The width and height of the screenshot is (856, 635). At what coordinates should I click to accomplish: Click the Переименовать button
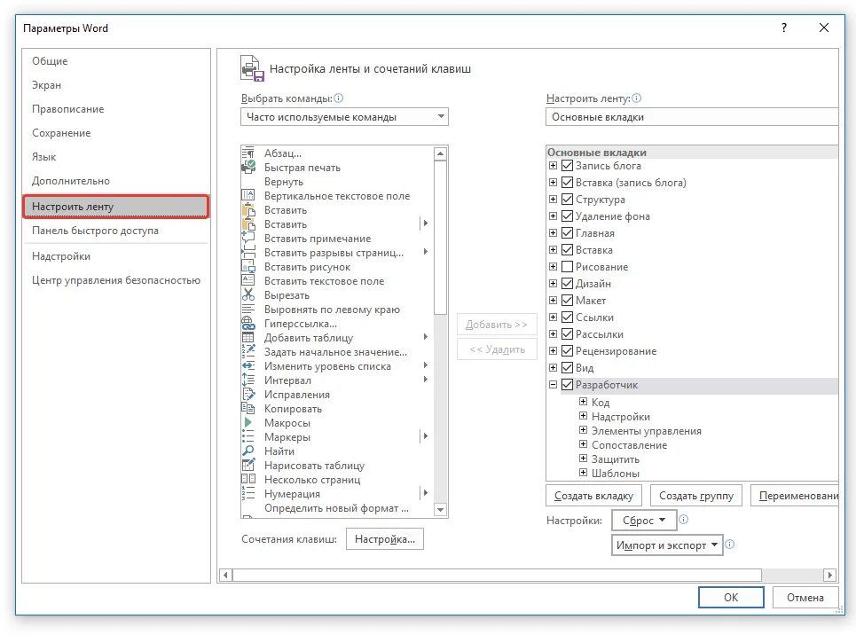tap(795, 496)
